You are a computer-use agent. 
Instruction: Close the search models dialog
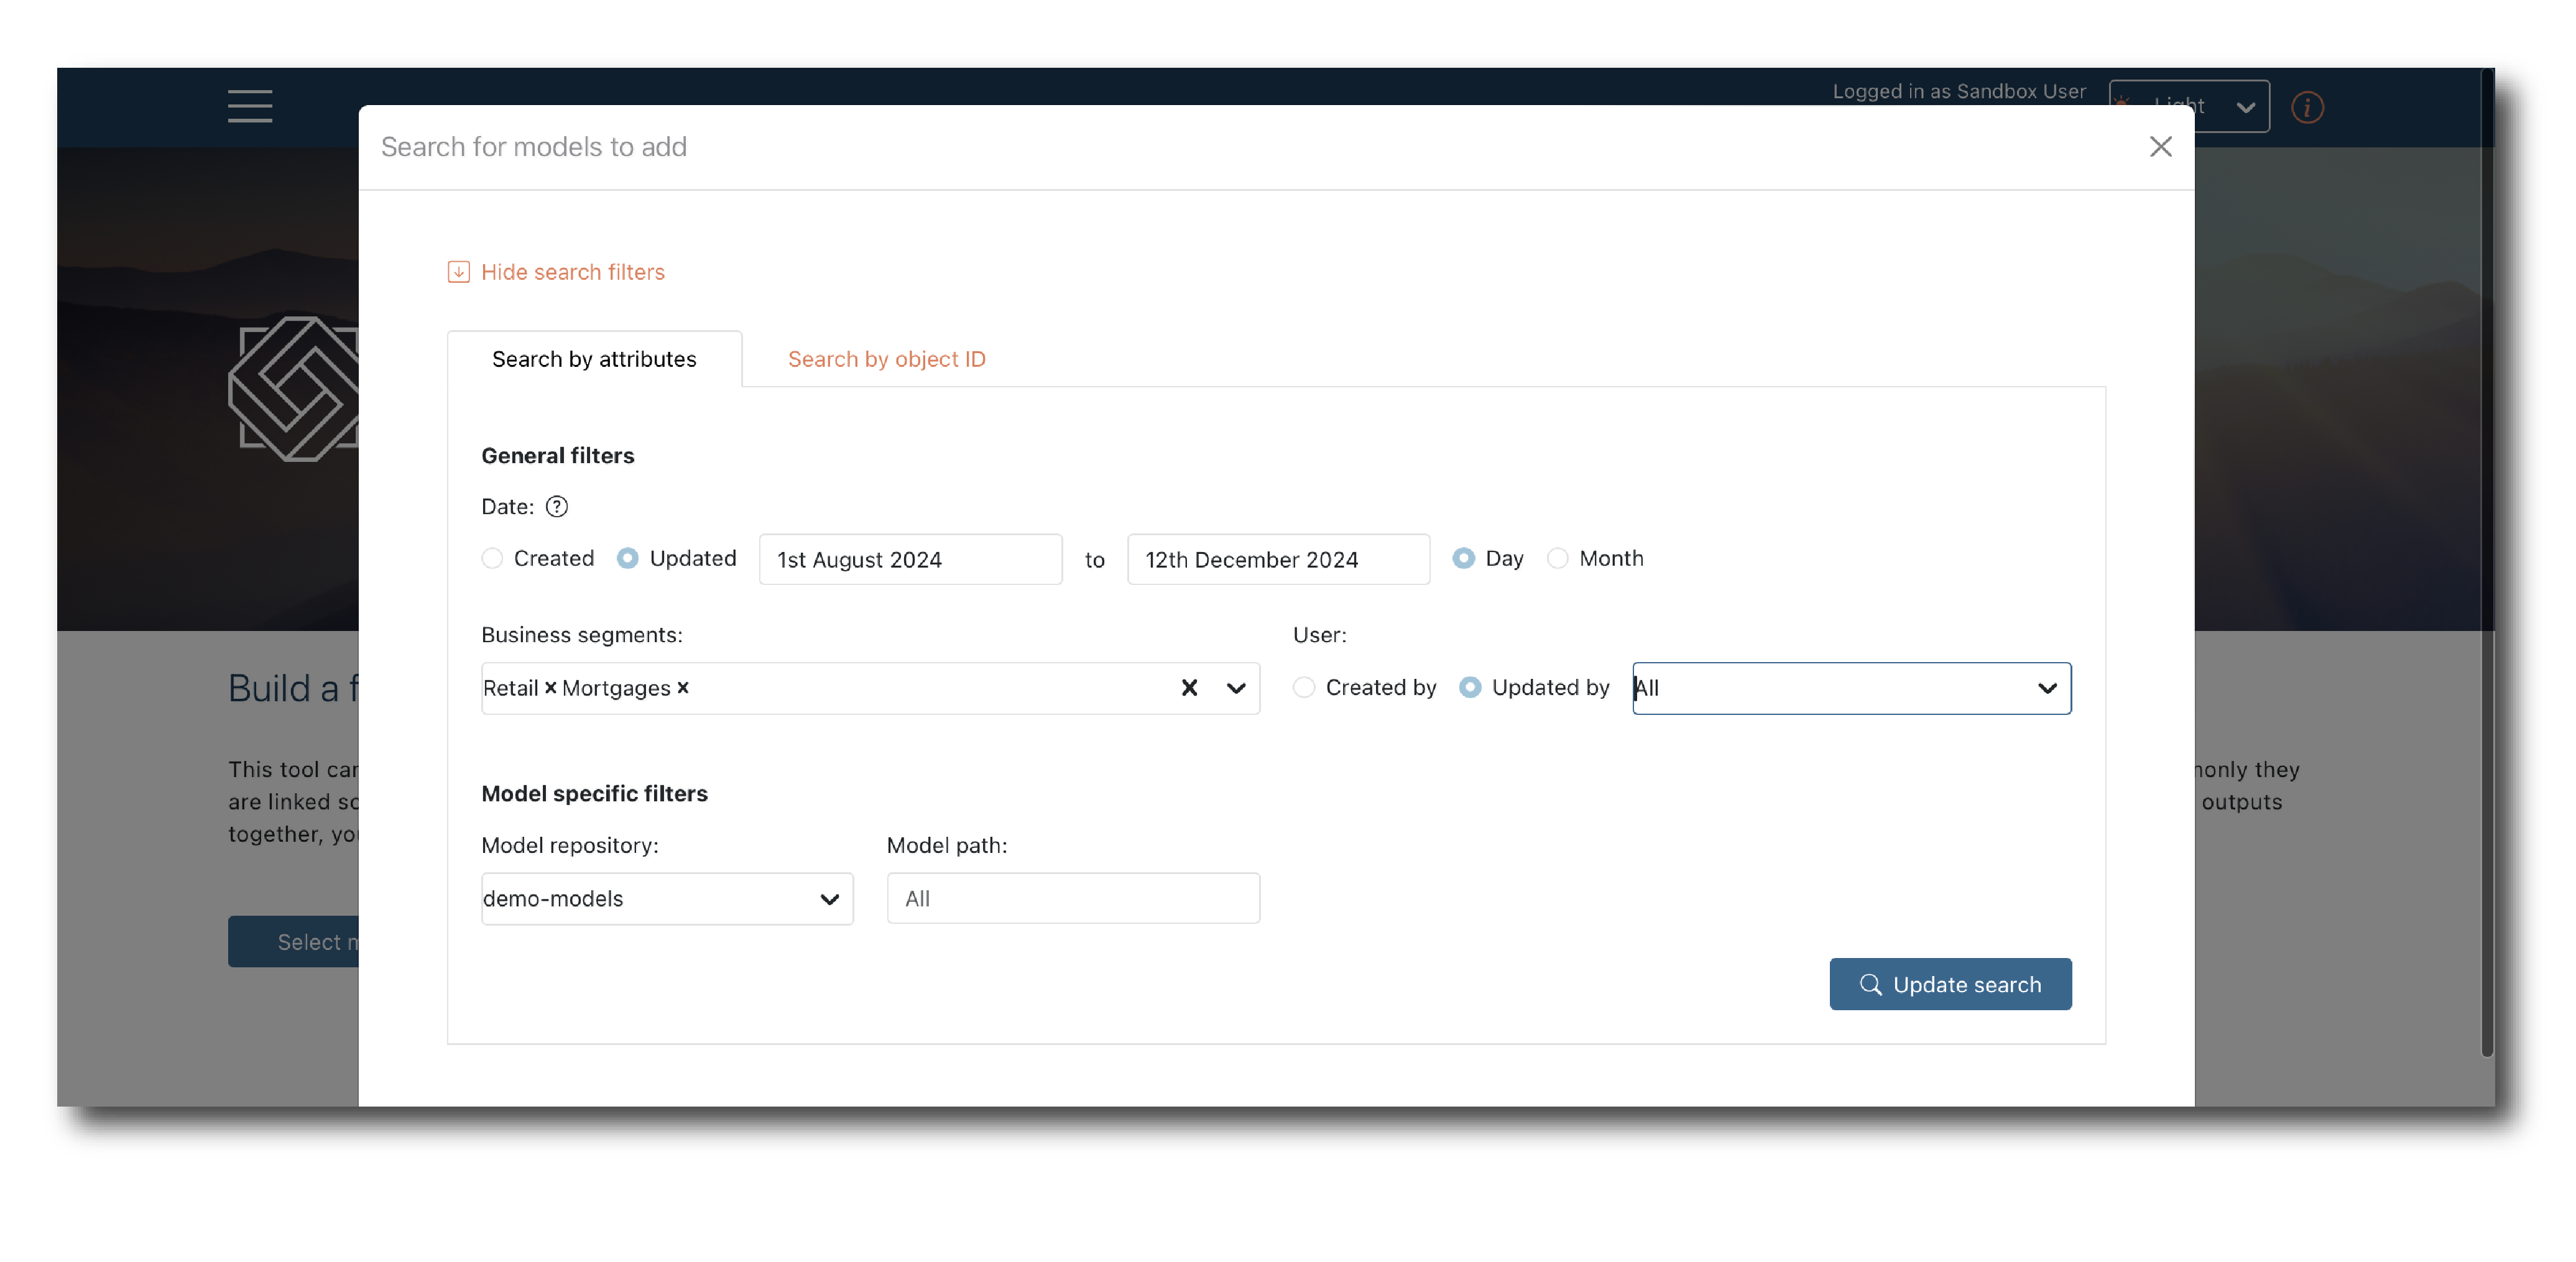2160,147
